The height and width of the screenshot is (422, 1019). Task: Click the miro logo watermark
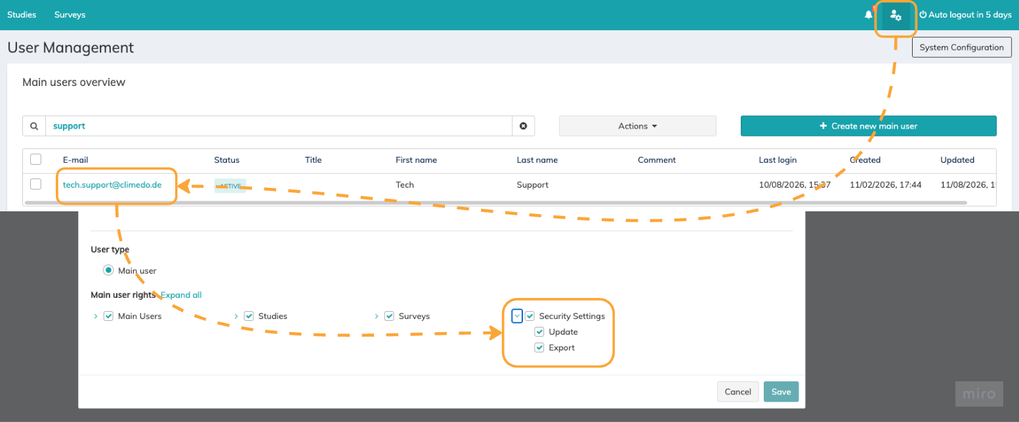tap(979, 394)
